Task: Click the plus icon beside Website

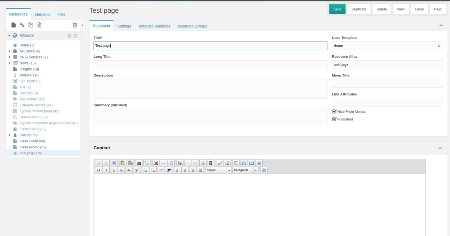Action: coord(70,36)
